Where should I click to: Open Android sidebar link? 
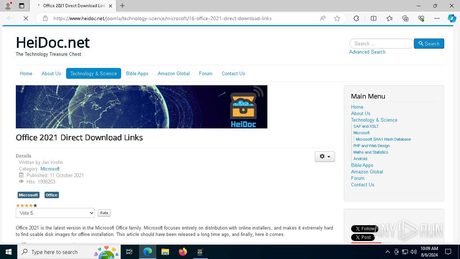(360, 159)
